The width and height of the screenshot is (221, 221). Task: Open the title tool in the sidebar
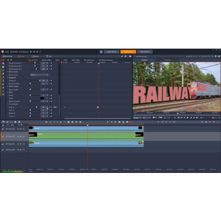point(3,81)
